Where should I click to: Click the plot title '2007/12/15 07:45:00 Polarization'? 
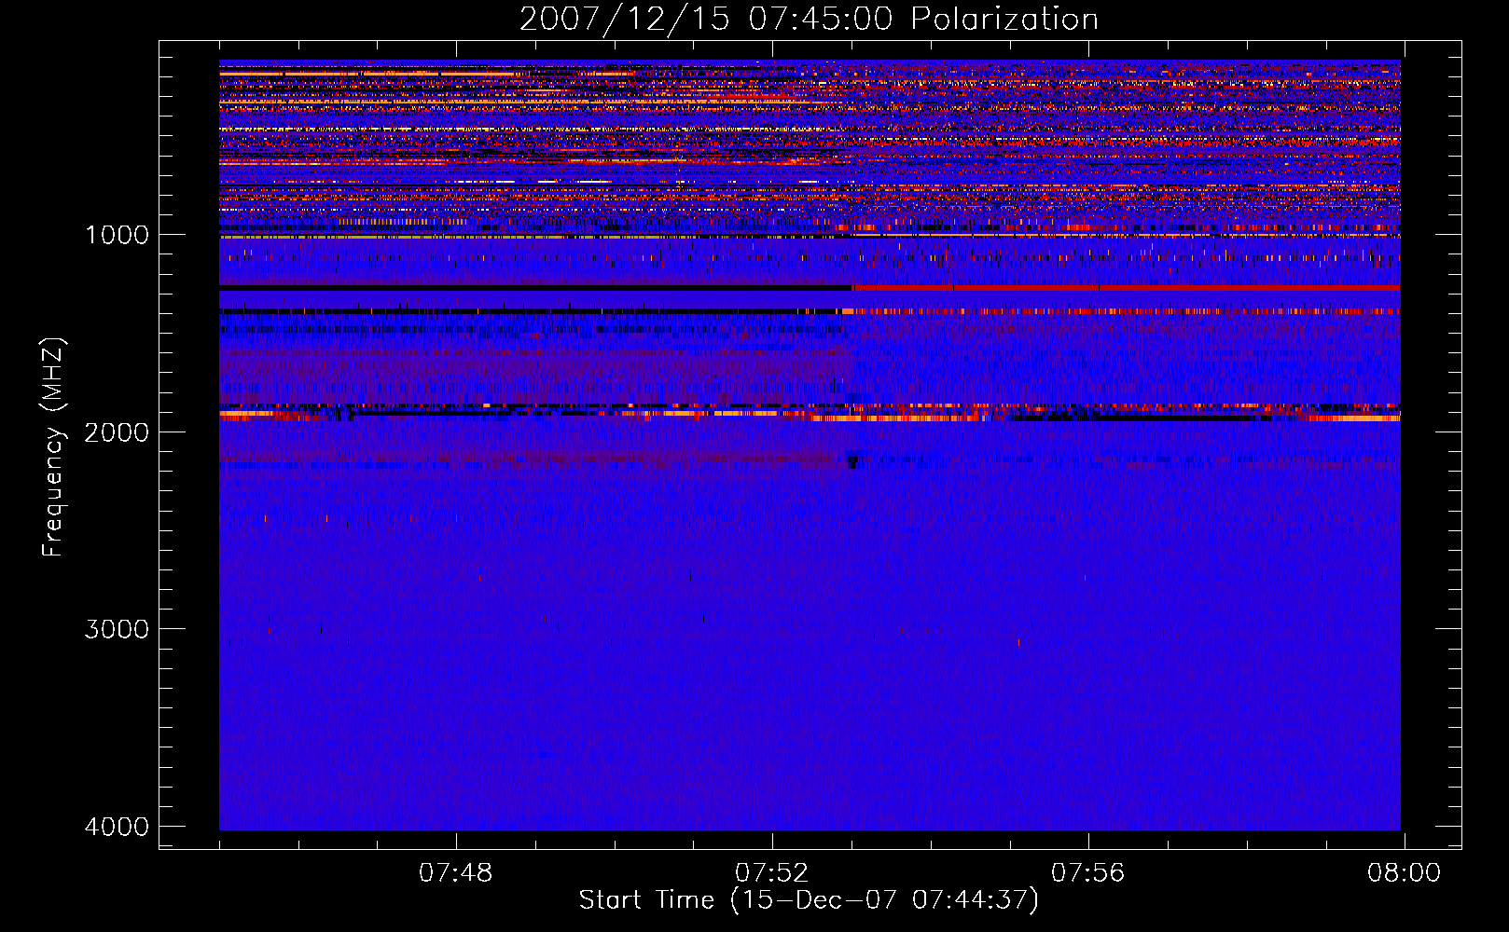coord(809,20)
